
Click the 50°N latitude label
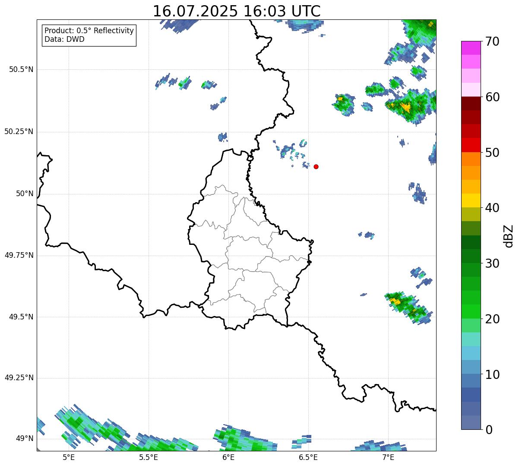coord(25,194)
